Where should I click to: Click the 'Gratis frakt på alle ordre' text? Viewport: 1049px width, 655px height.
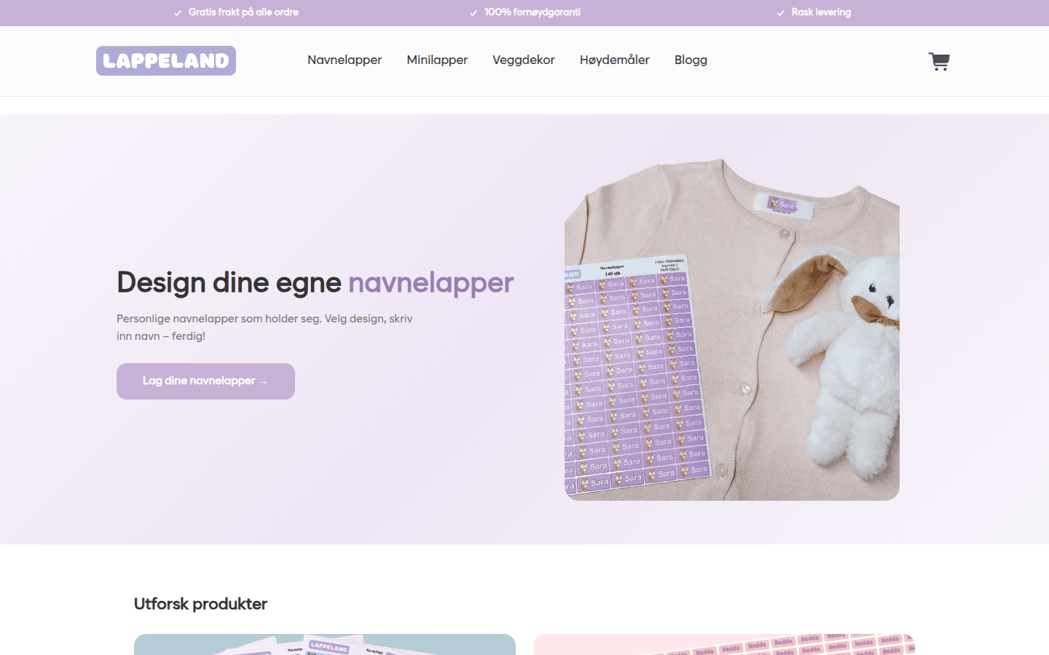pos(243,12)
